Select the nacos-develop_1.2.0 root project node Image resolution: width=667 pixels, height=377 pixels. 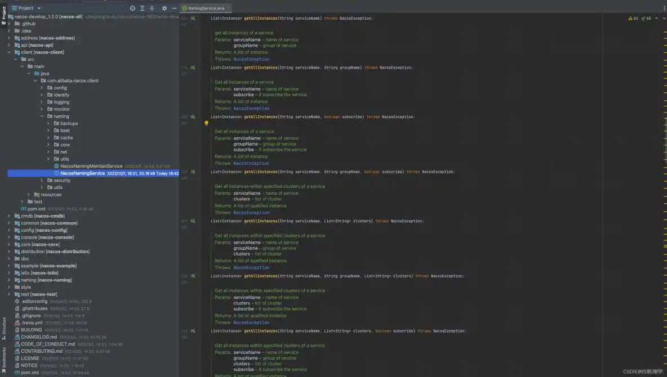48,16
